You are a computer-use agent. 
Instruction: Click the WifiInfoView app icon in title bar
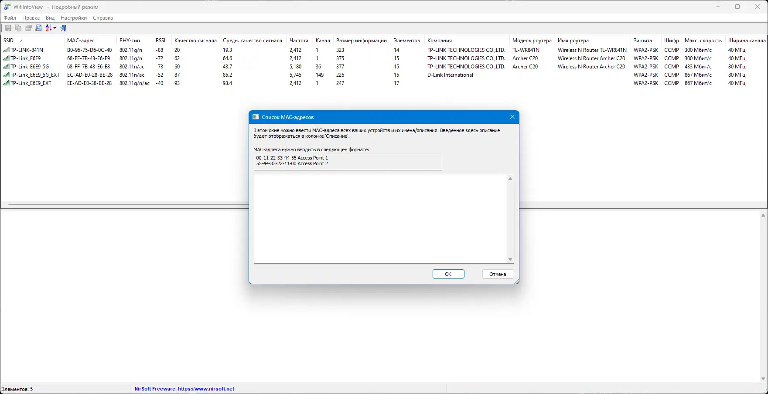[x=7, y=7]
